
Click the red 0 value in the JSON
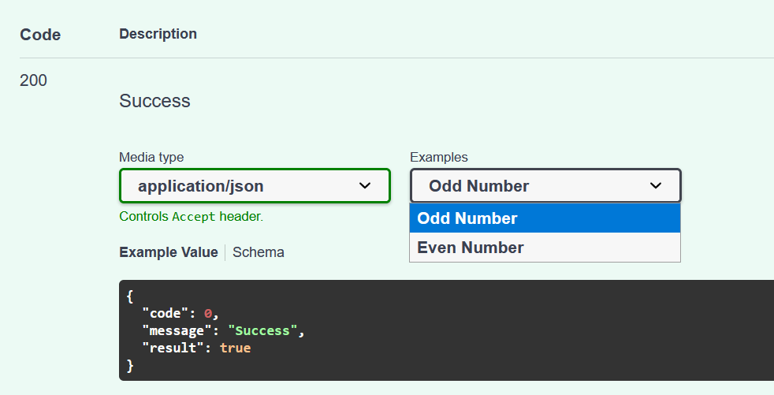208,314
